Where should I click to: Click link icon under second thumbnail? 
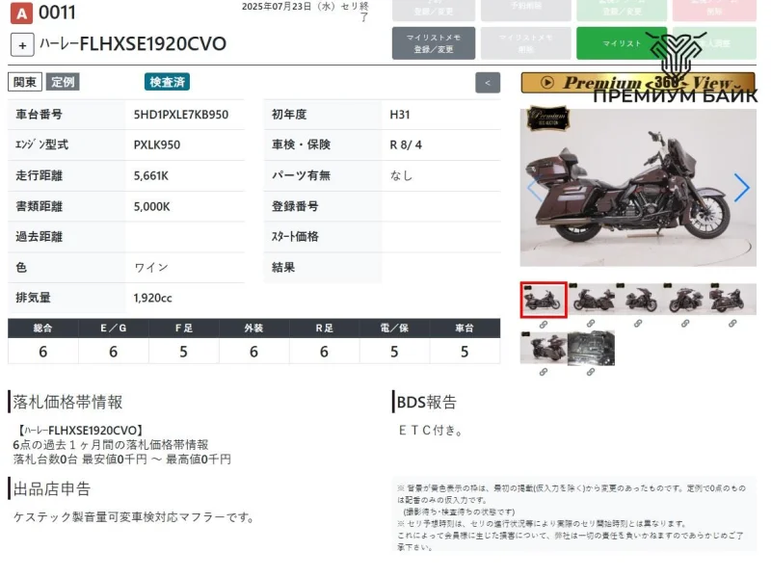[592, 324]
